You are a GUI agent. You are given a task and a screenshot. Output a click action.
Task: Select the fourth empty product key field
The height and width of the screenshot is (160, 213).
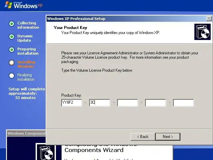[x=155, y=103]
